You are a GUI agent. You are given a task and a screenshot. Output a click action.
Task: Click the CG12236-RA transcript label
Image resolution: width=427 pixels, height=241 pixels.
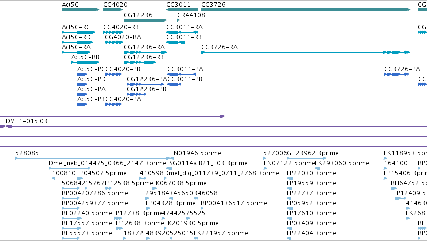[x=145, y=47]
